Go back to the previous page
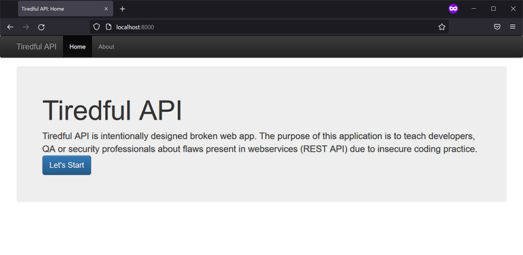 10,27
